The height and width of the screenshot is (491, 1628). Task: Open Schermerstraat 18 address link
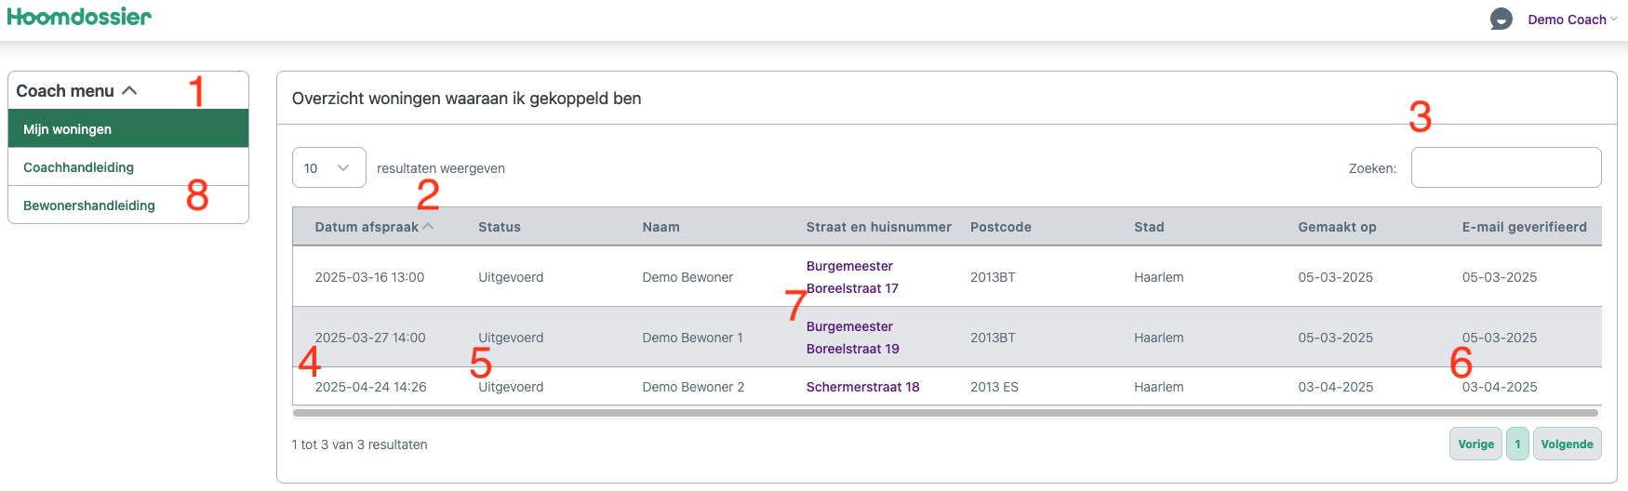pyautogui.click(x=862, y=387)
